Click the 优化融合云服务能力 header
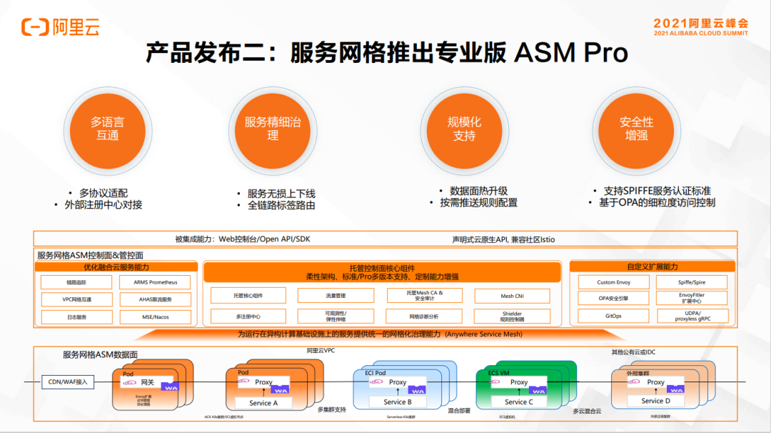 coord(116,267)
